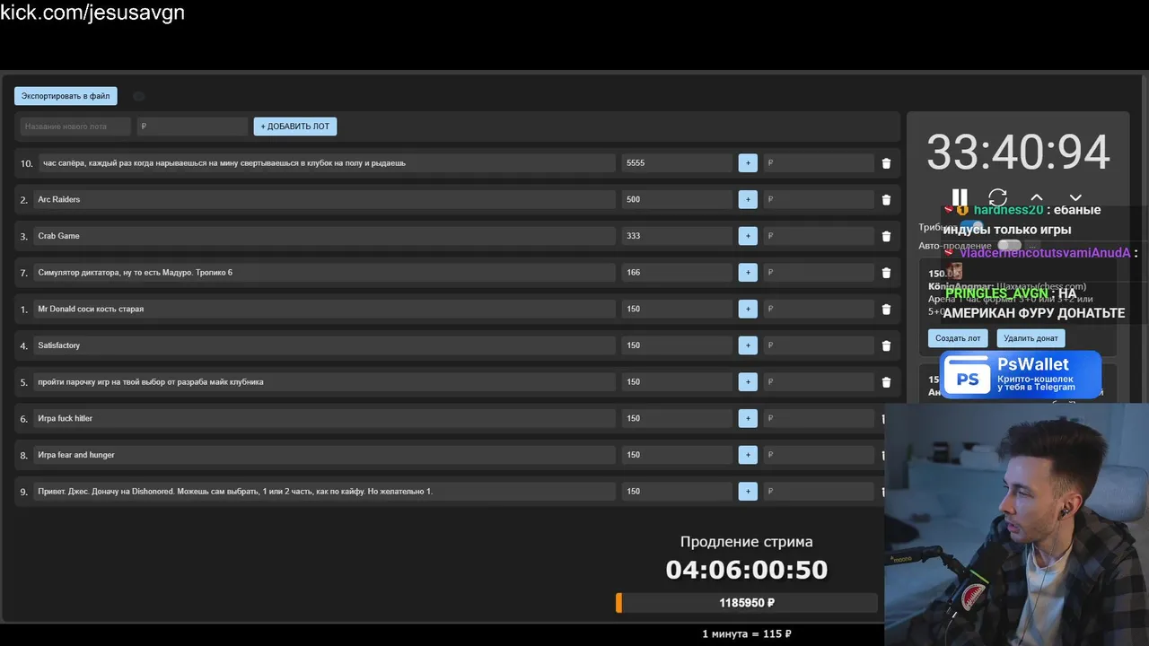Viewport: 1149px width, 646px height.
Task: Delete the 'майк клубника' lot with trash icon
Action: (x=886, y=382)
